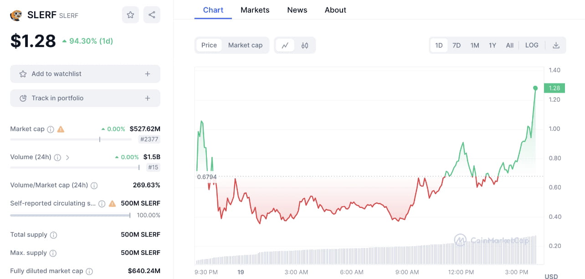The image size is (585, 279).
Task: Open the Market cap info tooltip icon
Action: pos(50,129)
